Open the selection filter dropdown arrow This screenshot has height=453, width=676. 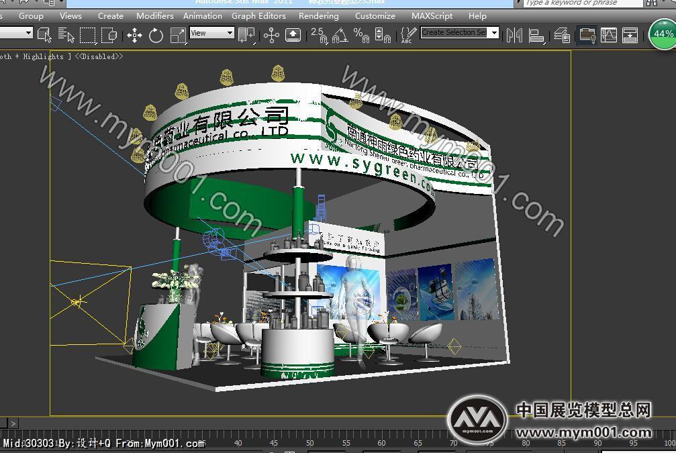click(x=28, y=32)
